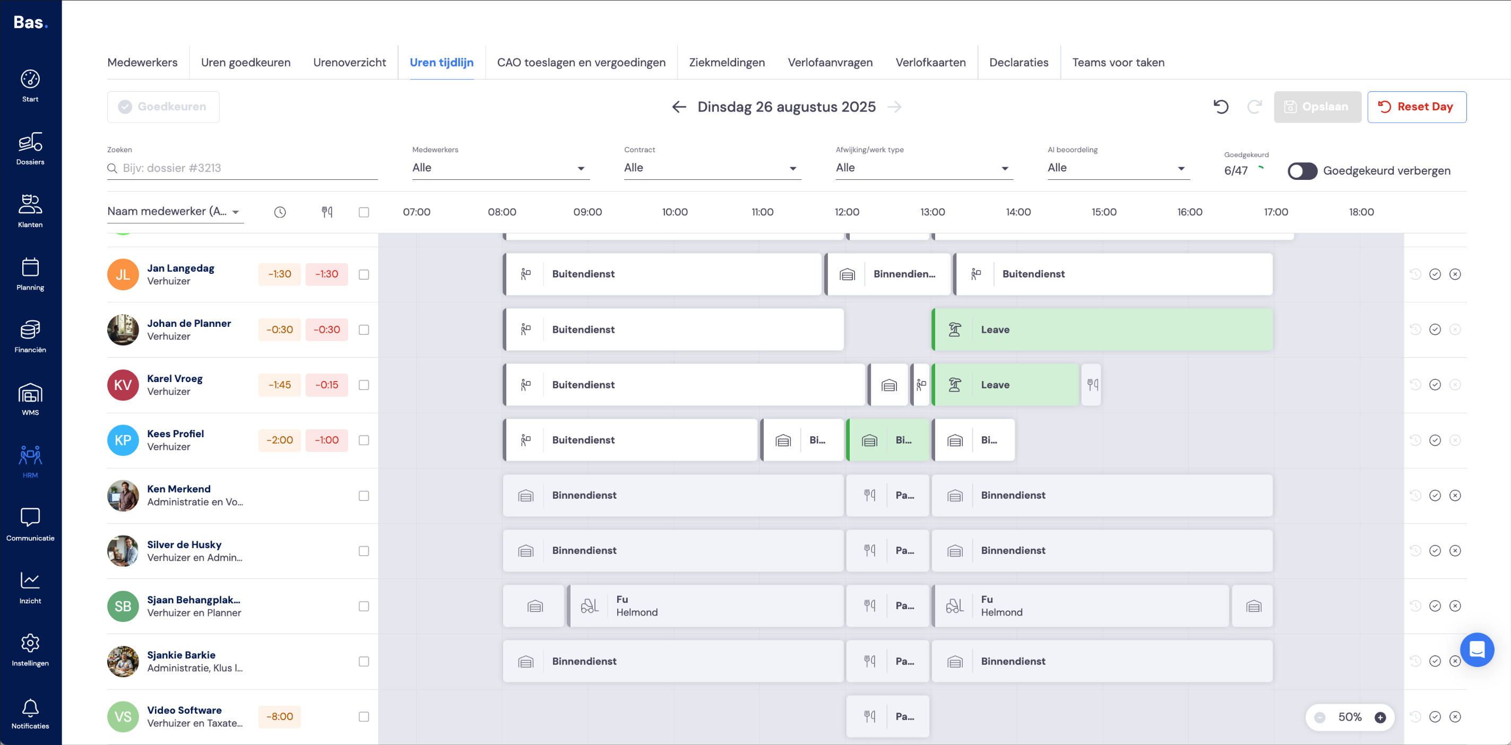
Task: Tick Kees Profiel's checkbox
Action: coord(364,440)
